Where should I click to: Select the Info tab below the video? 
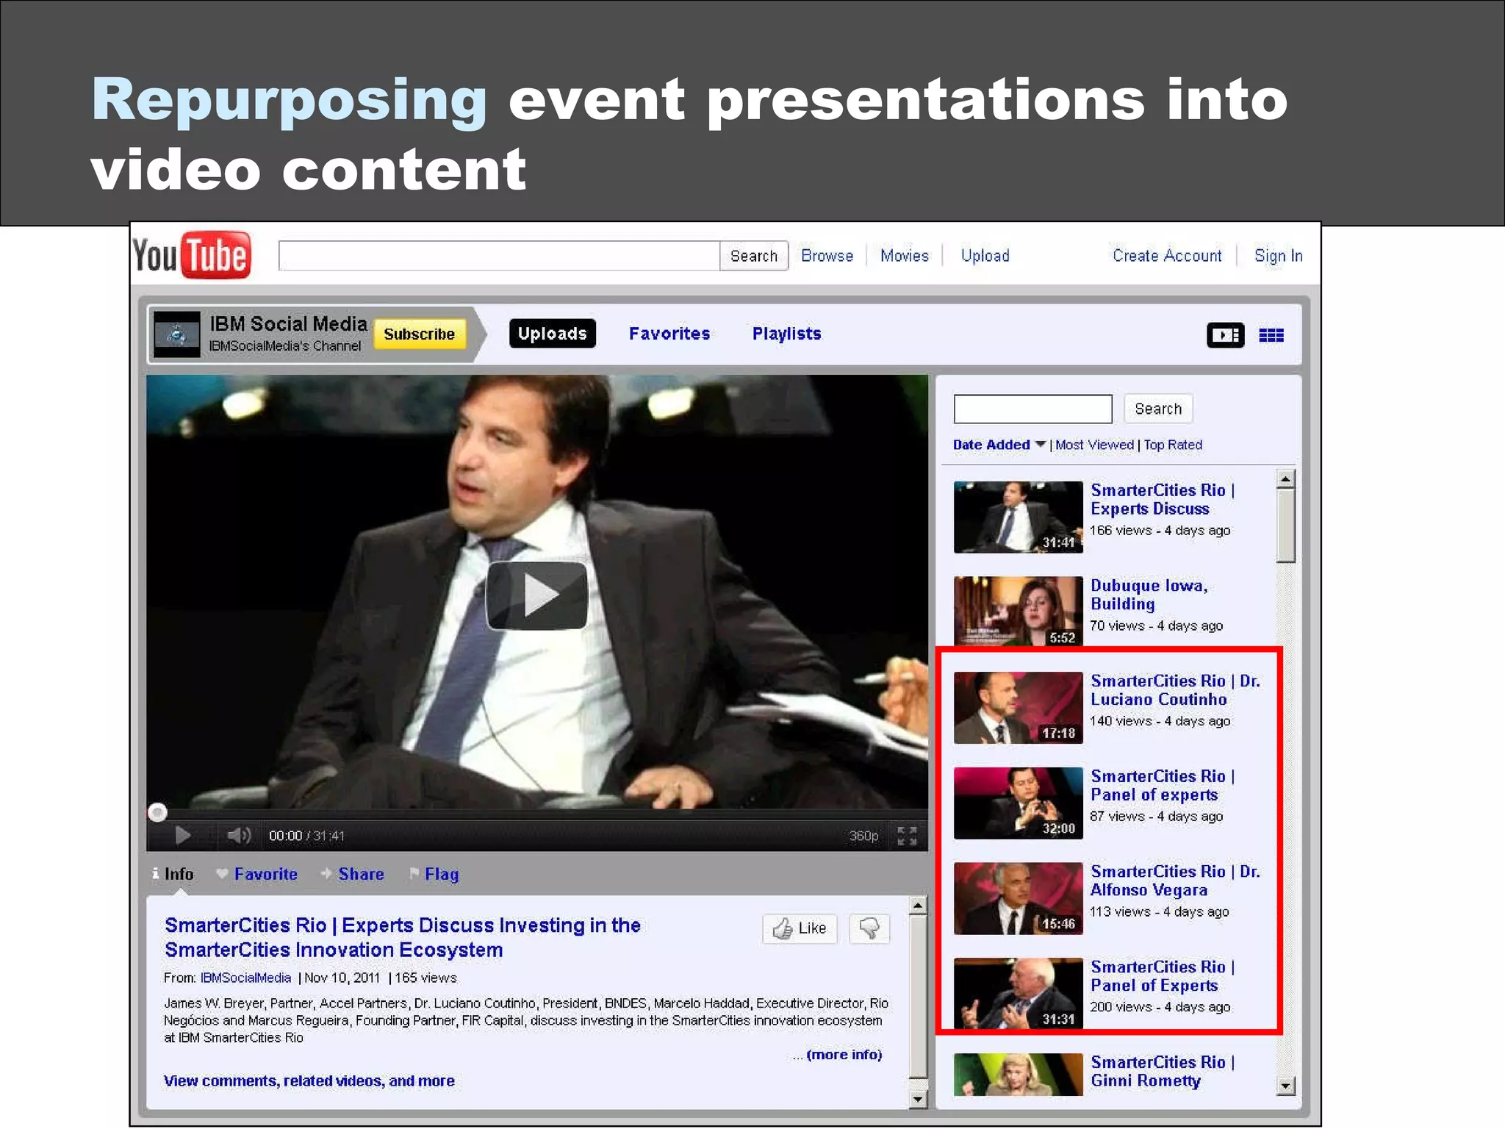[x=173, y=874]
